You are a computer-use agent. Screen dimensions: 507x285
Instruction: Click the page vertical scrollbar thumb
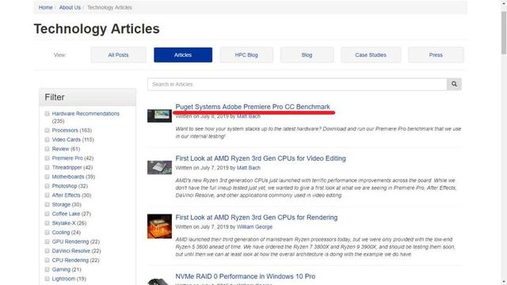click(x=504, y=32)
